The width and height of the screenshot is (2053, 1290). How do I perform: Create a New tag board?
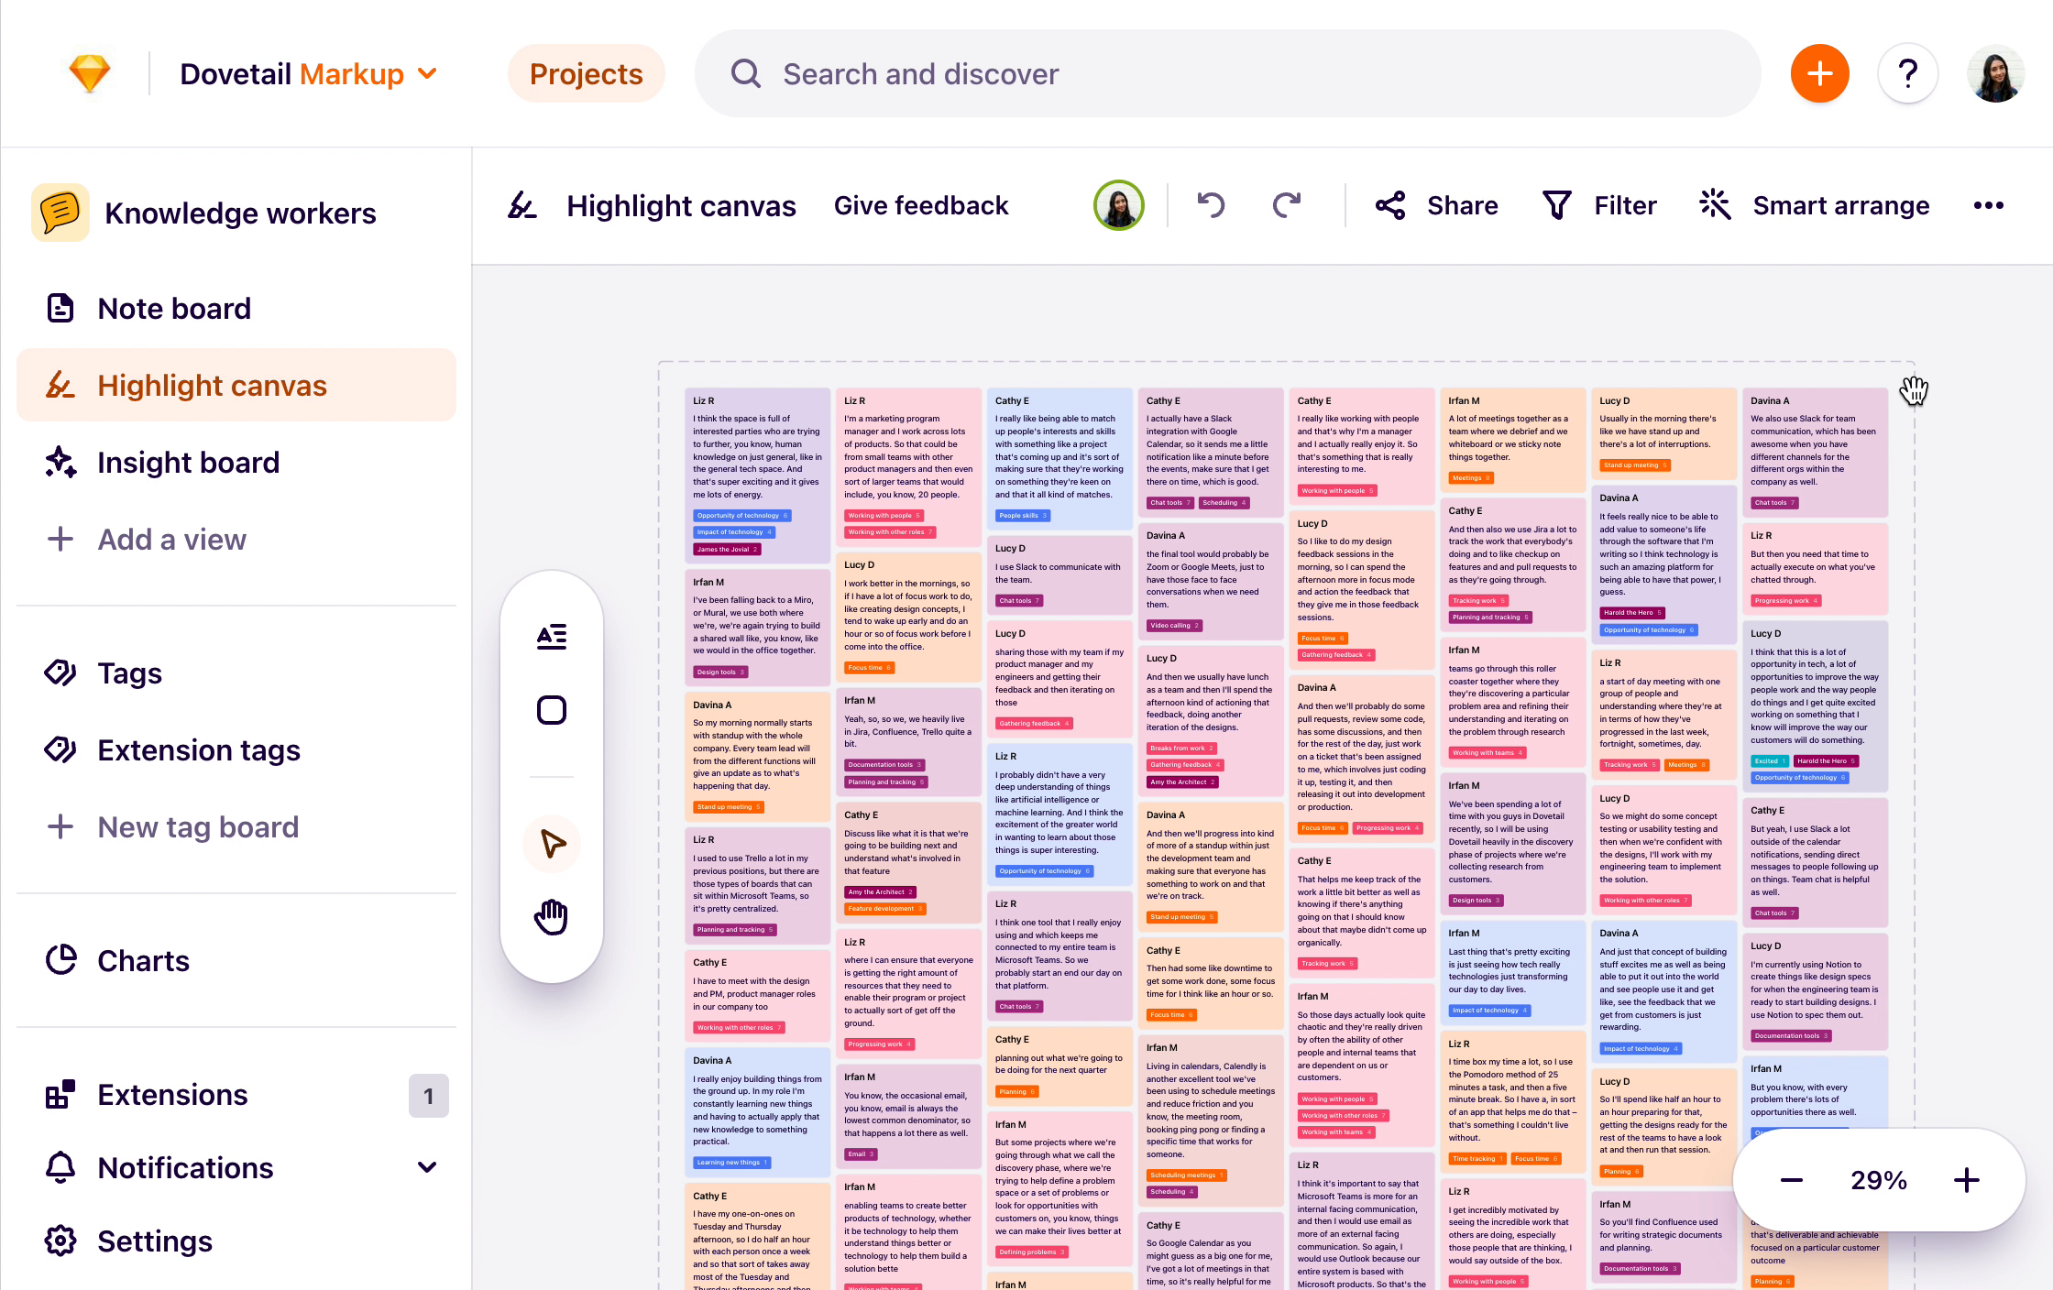(x=197, y=827)
